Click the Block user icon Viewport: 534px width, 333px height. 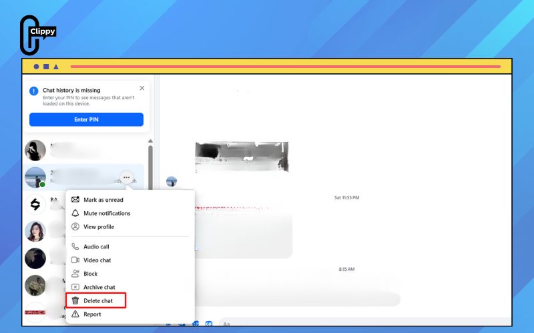[x=75, y=274]
